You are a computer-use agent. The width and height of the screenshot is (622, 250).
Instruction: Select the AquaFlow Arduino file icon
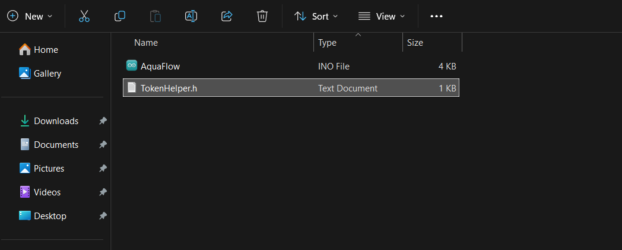tap(132, 65)
